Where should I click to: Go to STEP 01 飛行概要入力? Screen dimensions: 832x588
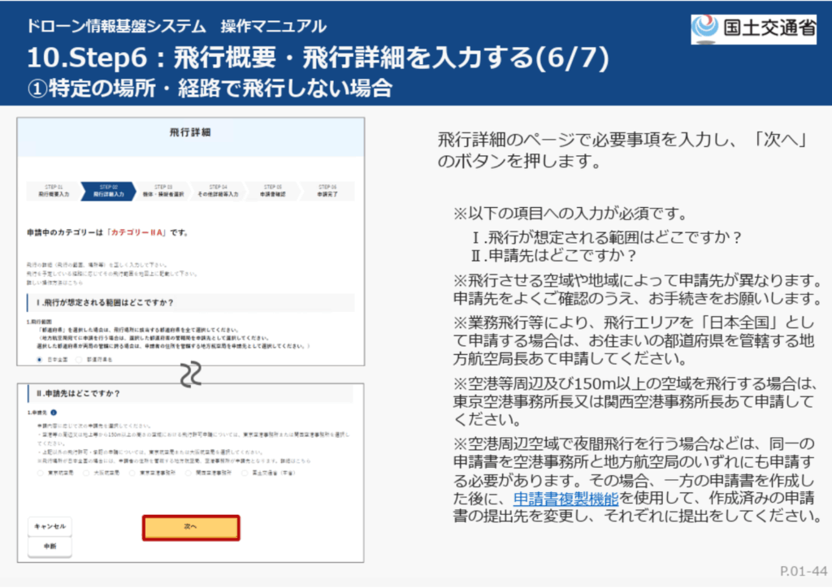[x=54, y=191]
